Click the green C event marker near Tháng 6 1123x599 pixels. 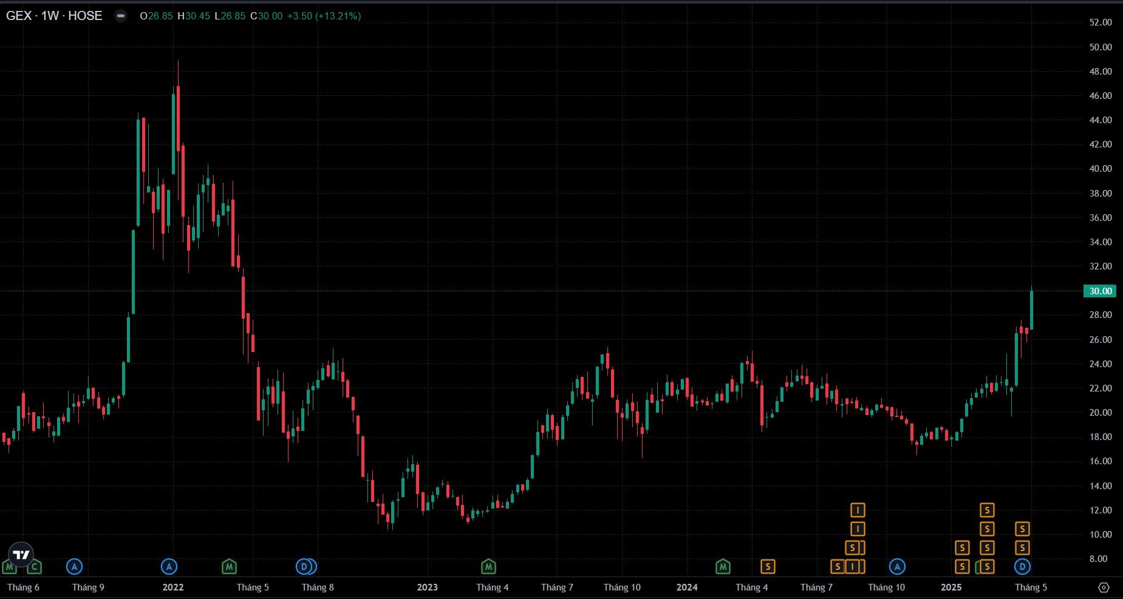click(x=35, y=567)
